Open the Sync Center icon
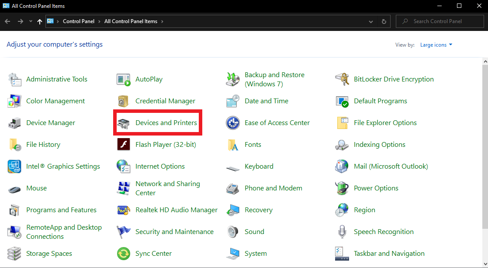Viewport: 488px width, 268px height. (x=124, y=254)
